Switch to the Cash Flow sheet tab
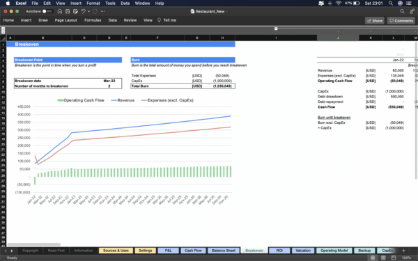This screenshot has width=418, height=261. coord(193,251)
